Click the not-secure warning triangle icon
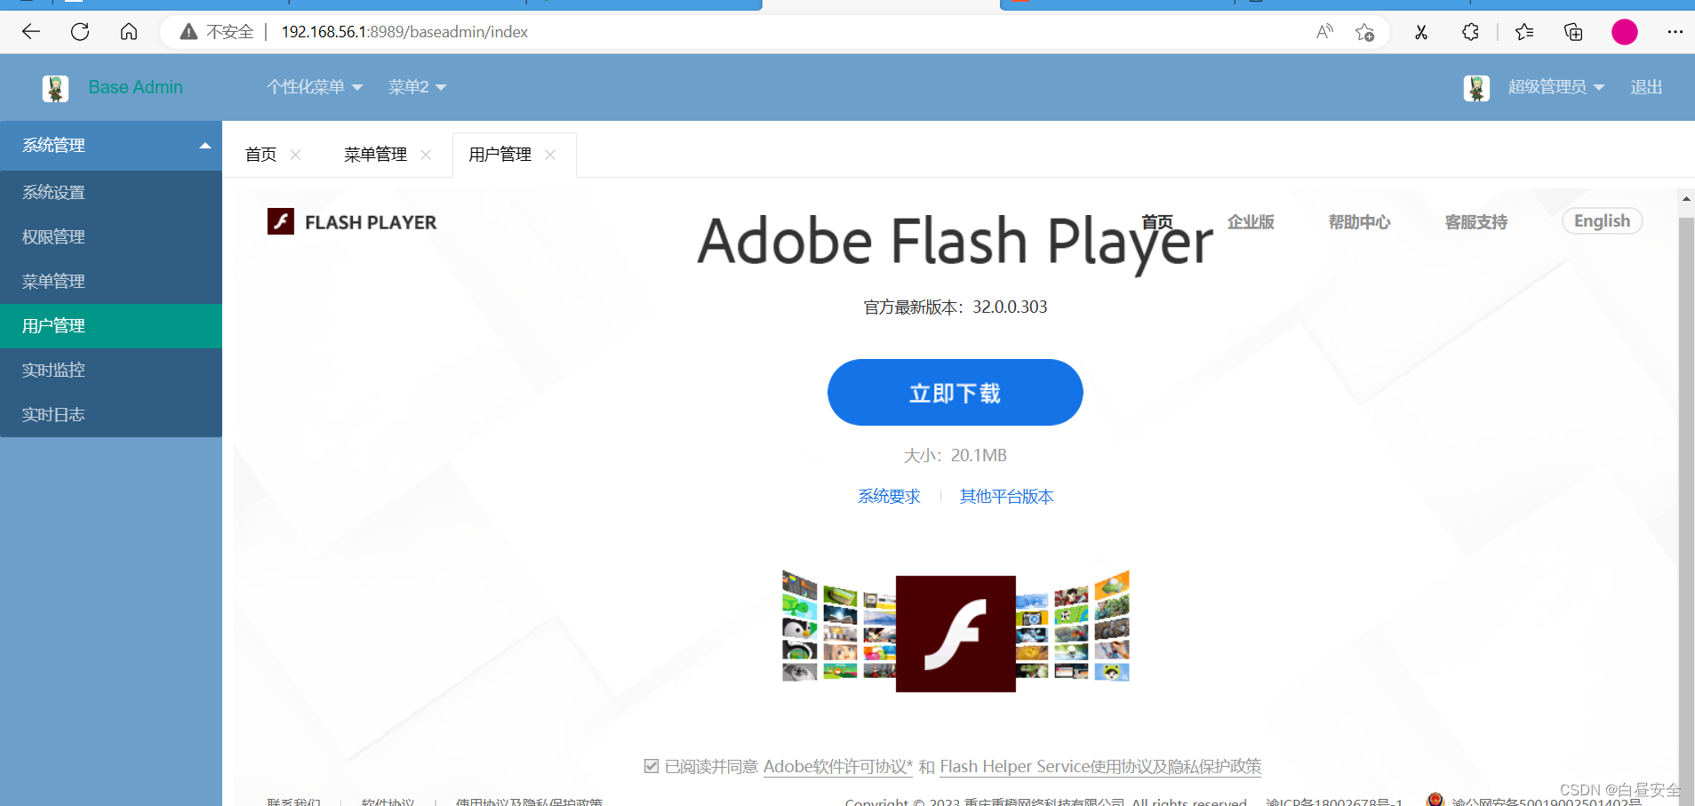This screenshot has height=806, width=1695. click(188, 32)
